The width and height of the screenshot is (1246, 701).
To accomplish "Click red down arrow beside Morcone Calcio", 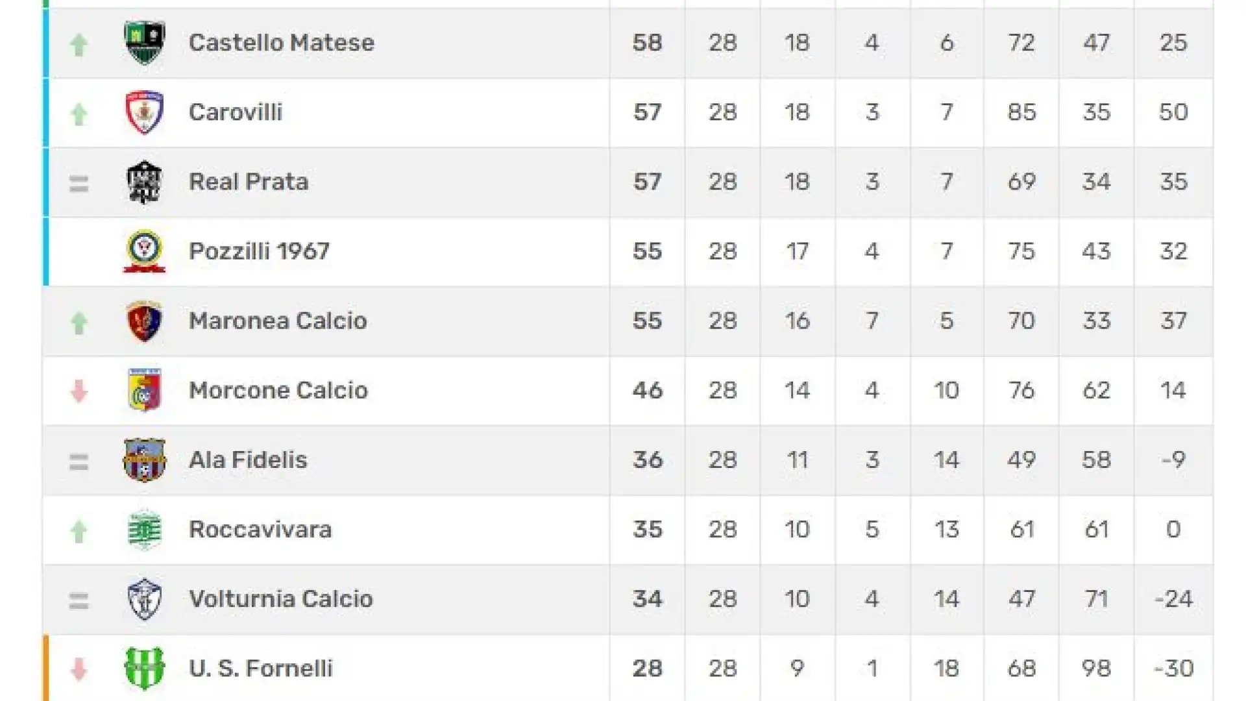I will [79, 391].
